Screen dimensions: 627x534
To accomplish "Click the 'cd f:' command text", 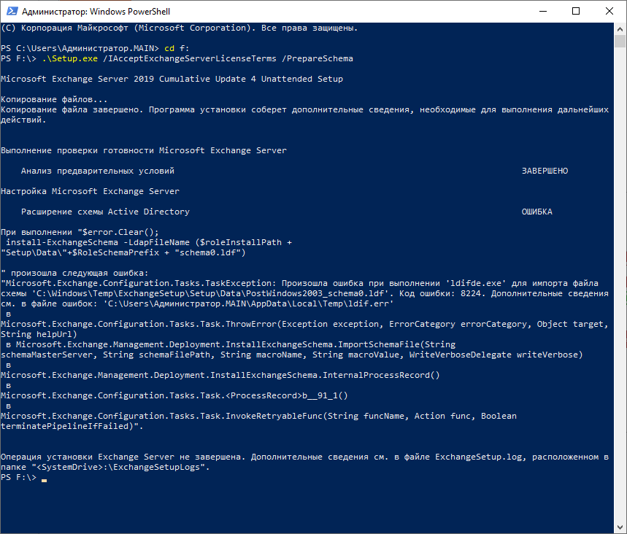I will (x=177, y=48).
